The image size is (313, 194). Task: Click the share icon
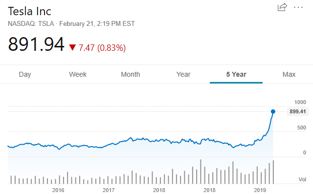tap(282, 7)
